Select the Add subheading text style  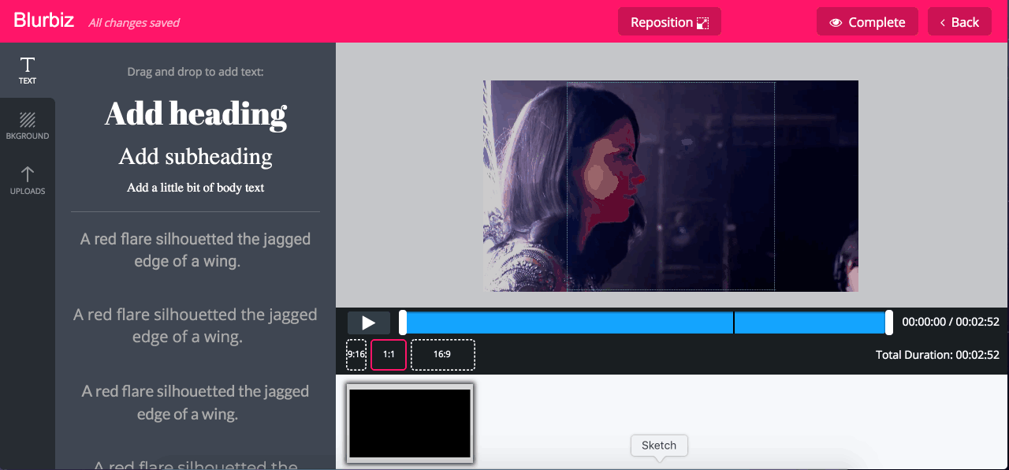[195, 156]
